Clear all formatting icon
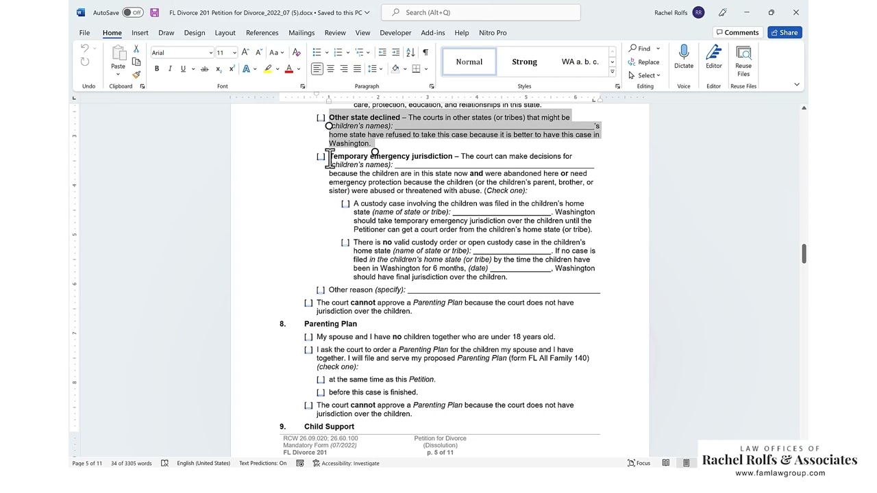This screenshot has width=877, height=493. click(296, 53)
